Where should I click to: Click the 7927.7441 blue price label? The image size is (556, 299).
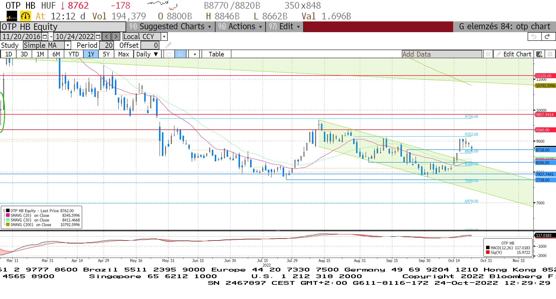tap(545, 174)
